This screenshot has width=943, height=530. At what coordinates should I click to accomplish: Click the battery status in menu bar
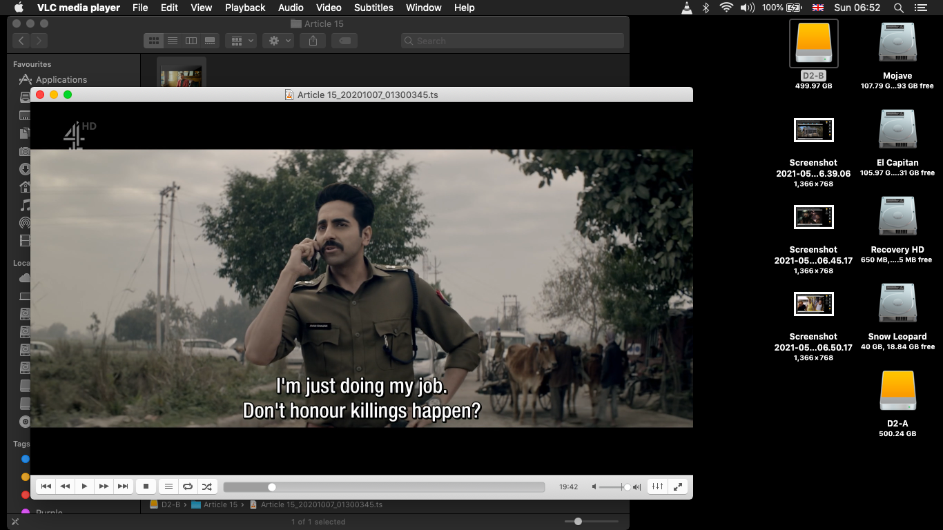pos(782,8)
